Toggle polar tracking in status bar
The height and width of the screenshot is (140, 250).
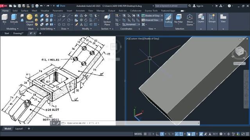[162, 134]
